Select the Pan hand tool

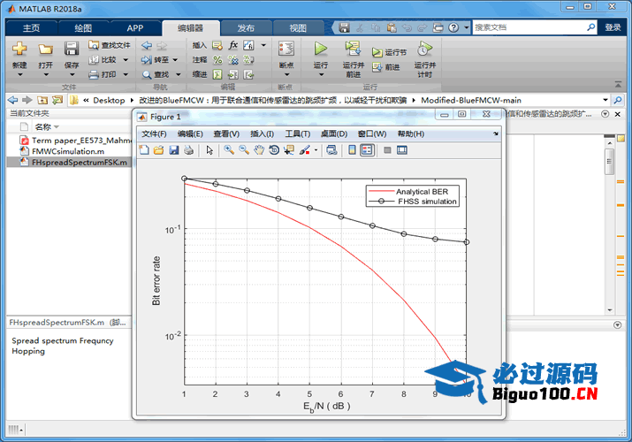(259, 150)
